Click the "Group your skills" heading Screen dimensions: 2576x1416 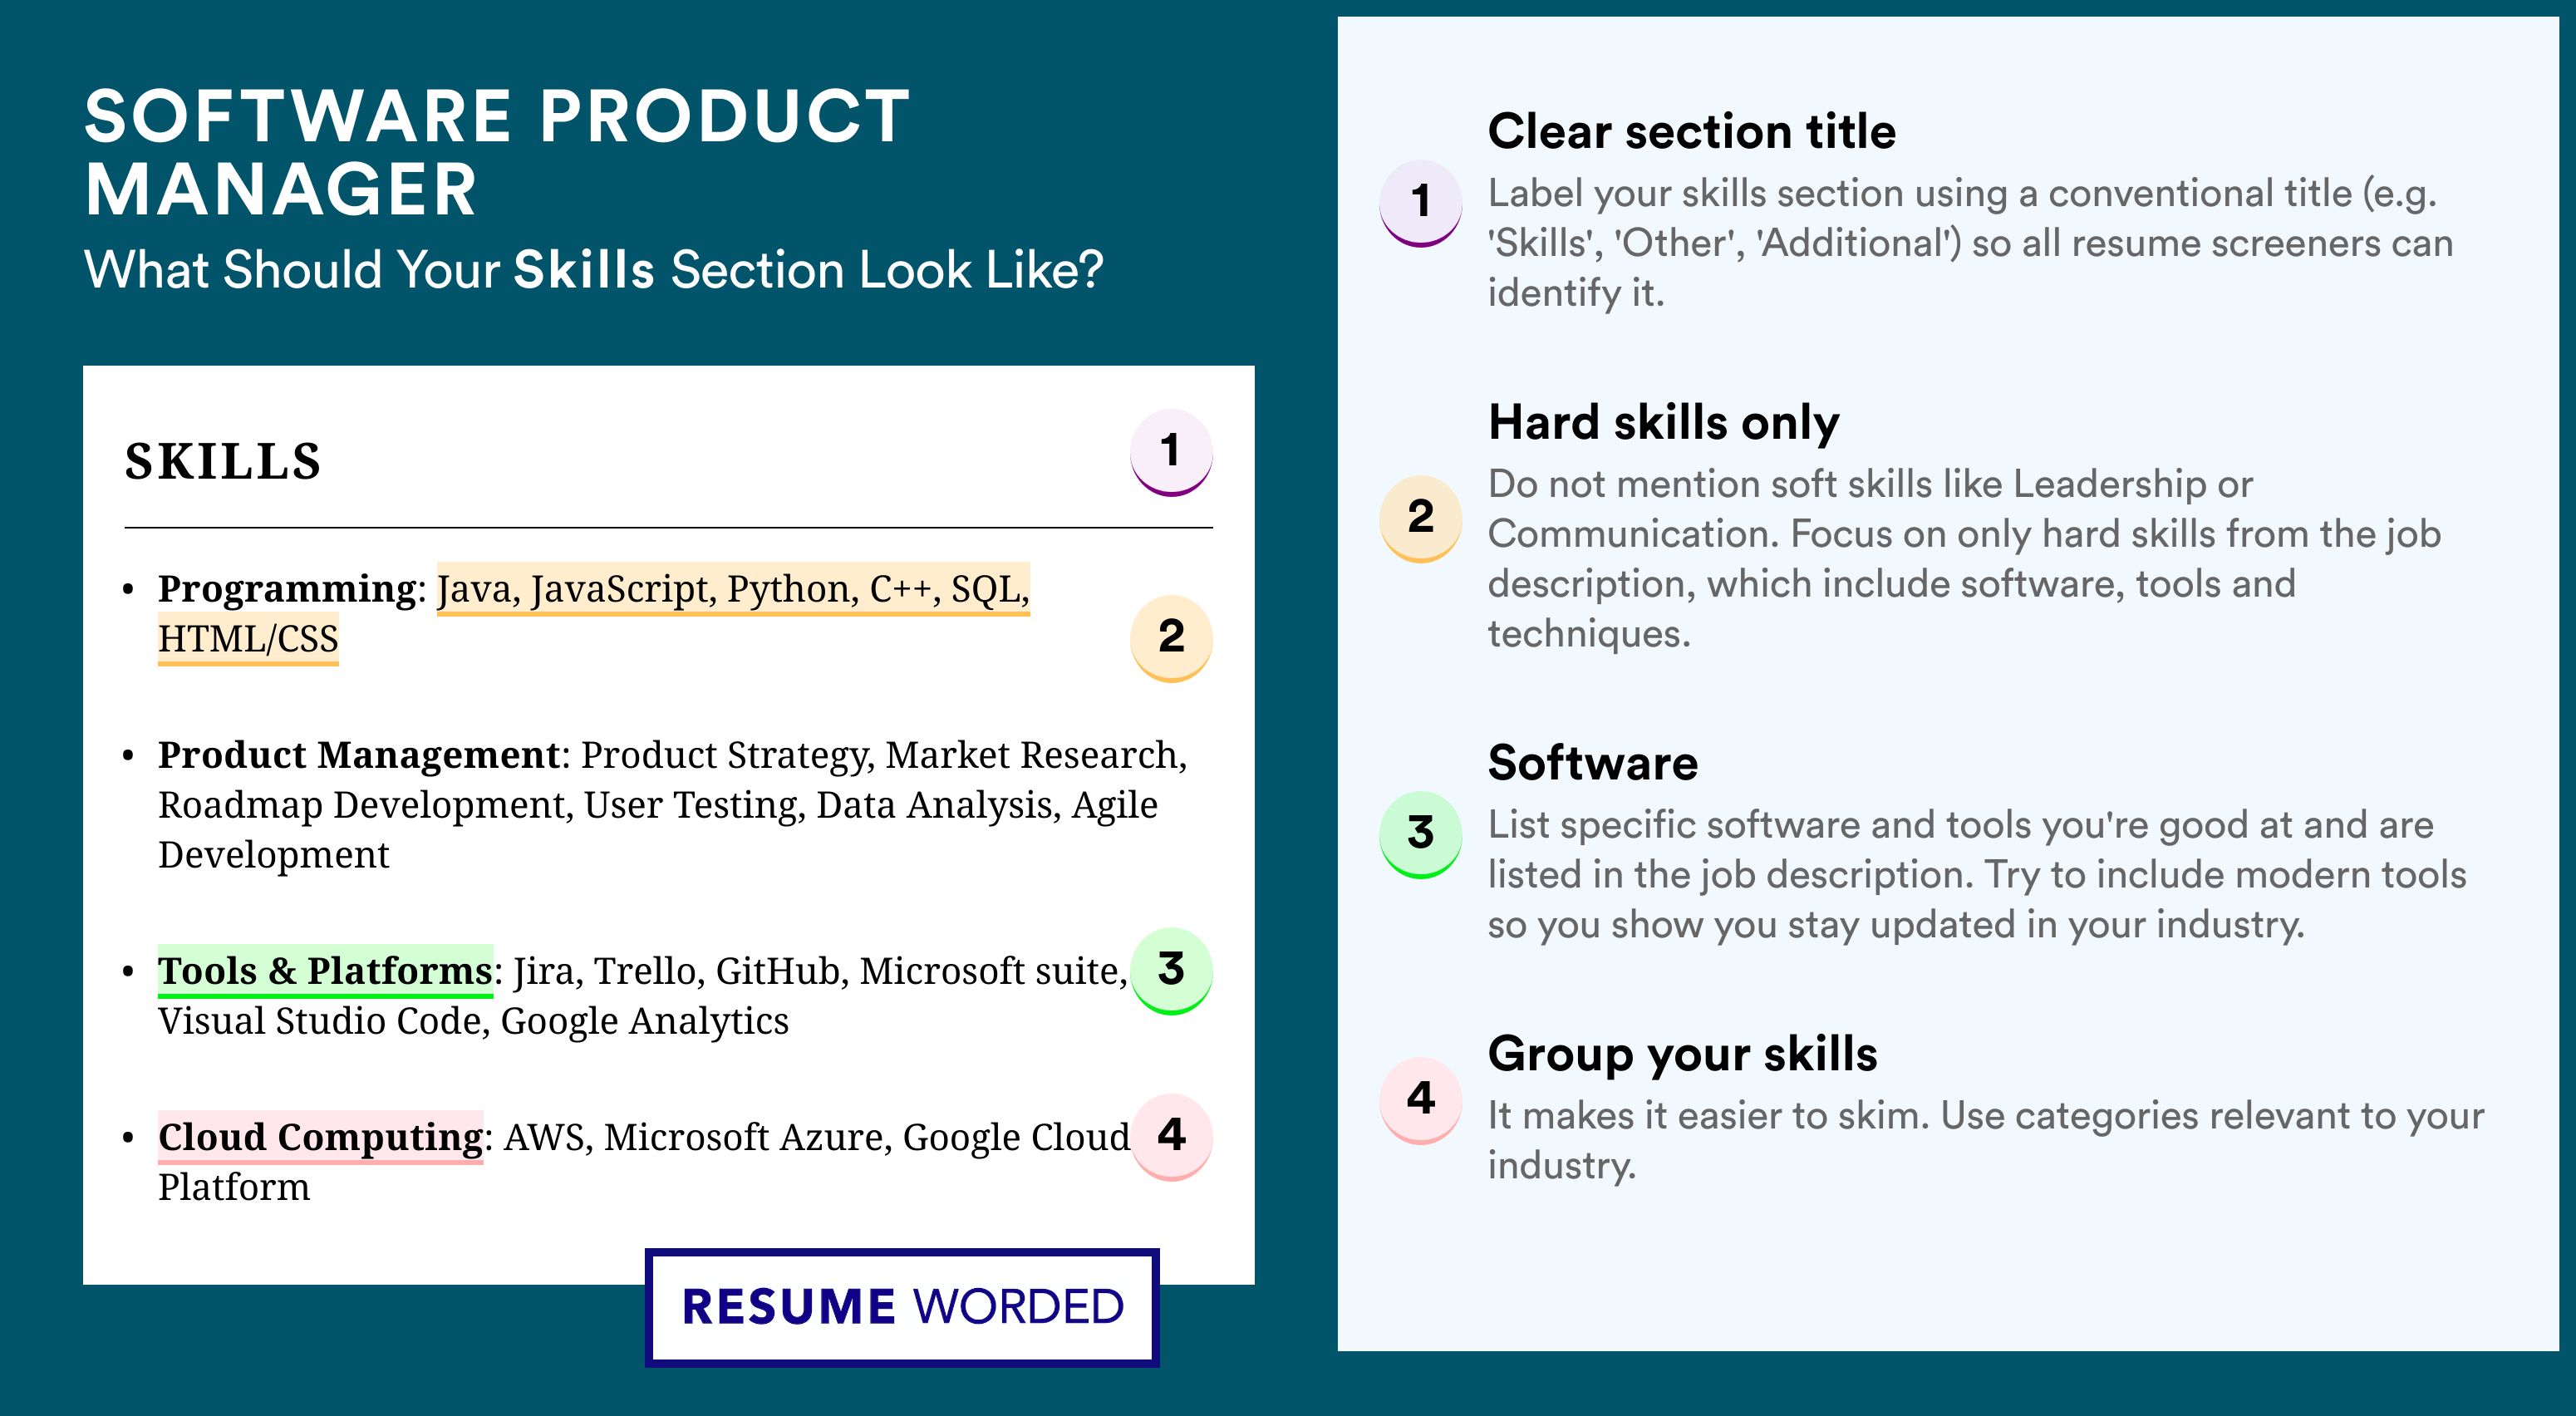point(1682,1054)
